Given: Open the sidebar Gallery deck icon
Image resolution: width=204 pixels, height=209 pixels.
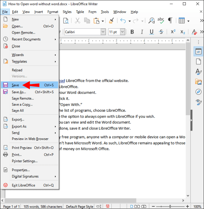Looking at the screenshot, I should tap(198, 82).
